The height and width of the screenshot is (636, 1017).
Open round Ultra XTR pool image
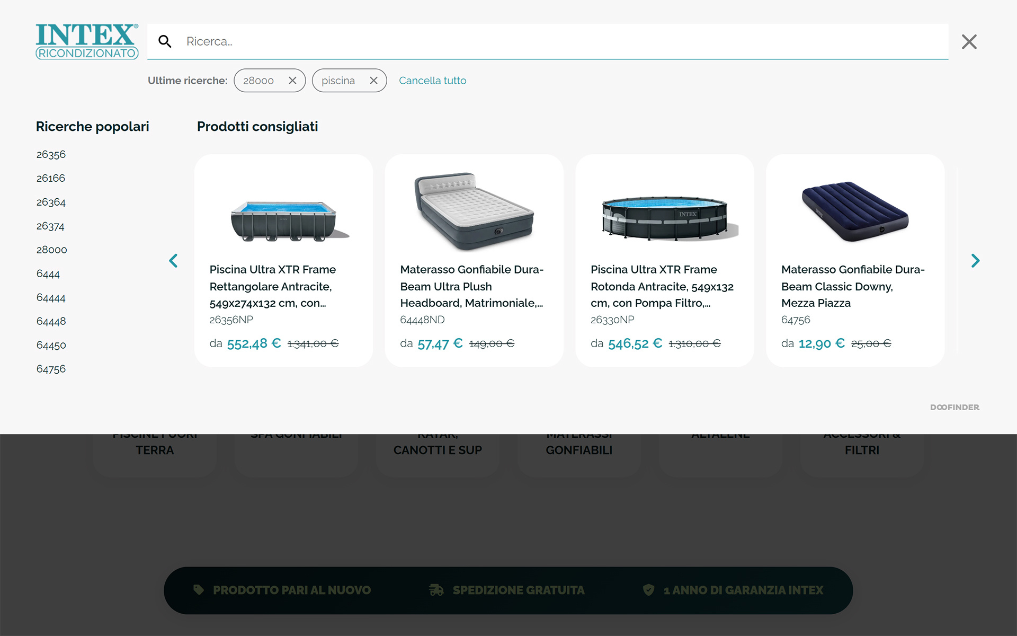(x=670, y=218)
